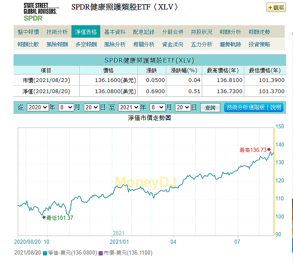Go to 五力分析 page
Viewport: 293px width, 262px height.
click(x=201, y=44)
